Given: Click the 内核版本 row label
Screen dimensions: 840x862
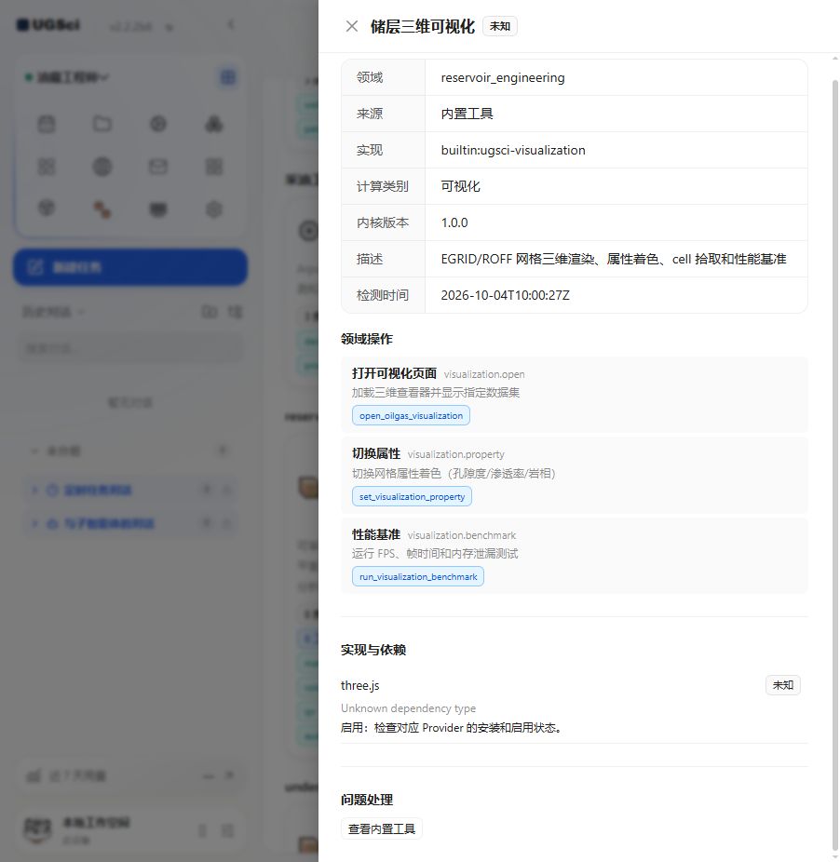Looking at the screenshot, I should pyautogui.click(x=383, y=222).
